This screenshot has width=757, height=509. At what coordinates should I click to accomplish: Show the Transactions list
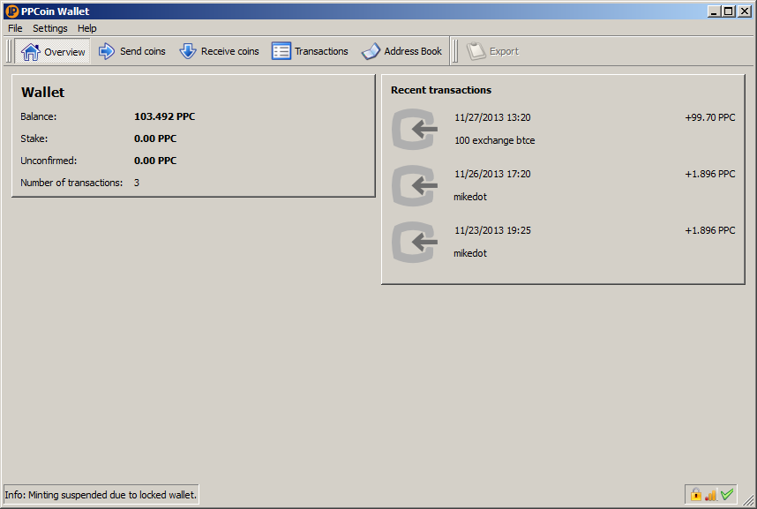point(311,51)
